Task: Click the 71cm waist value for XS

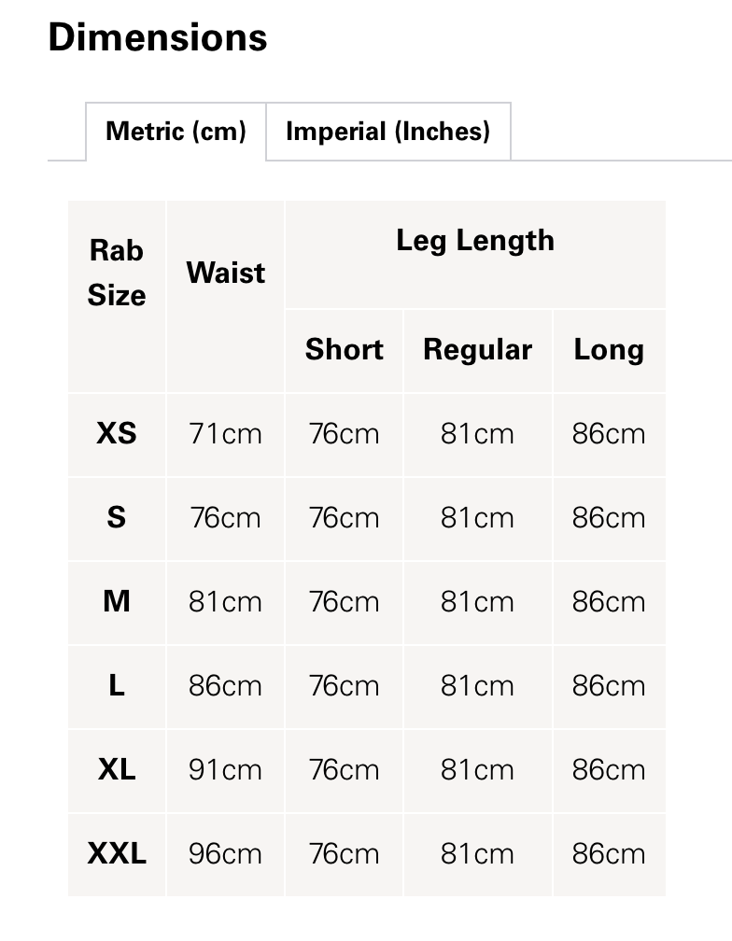Action: (226, 434)
